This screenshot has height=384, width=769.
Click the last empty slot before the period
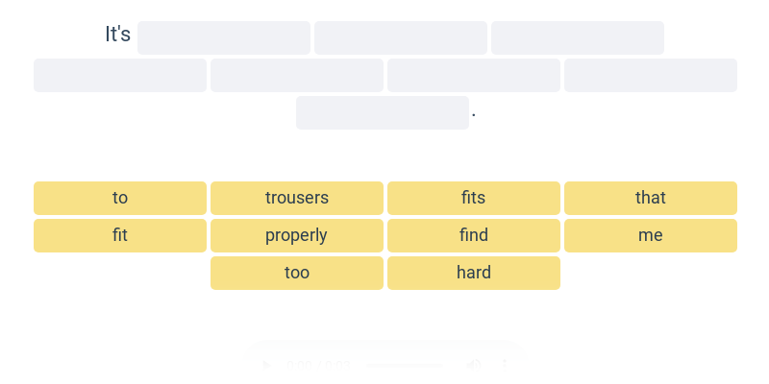[x=383, y=112]
